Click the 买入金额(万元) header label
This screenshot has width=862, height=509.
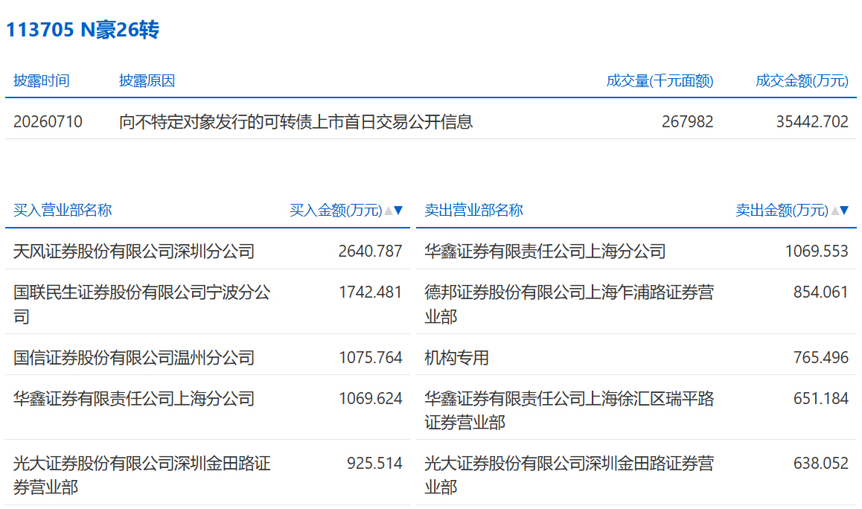(335, 210)
